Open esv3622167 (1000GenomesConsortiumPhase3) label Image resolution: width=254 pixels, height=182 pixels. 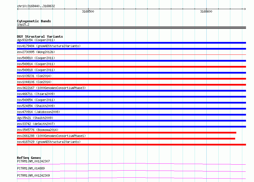(51, 88)
